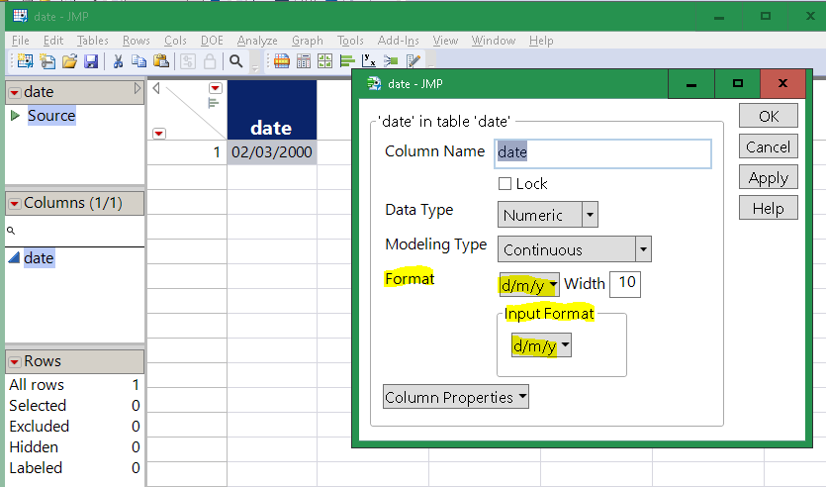Click the Cut scissors icon
Image resolution: width=826 pixels, height=487 pixels.
click(x=118, y=61)
